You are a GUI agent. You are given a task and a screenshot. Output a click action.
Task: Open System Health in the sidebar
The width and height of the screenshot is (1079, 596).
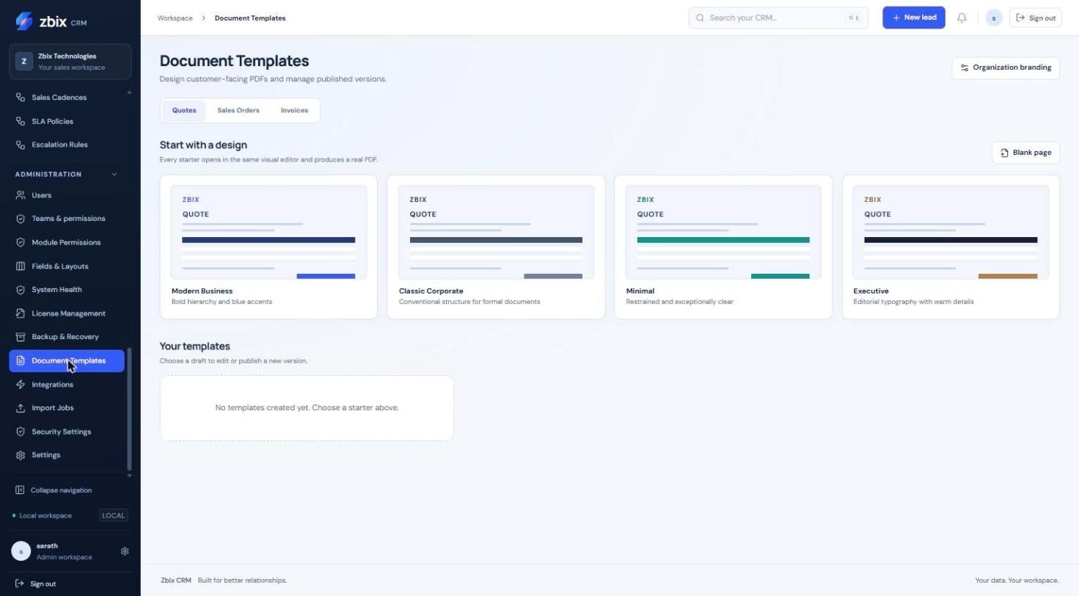coord(67,290)
